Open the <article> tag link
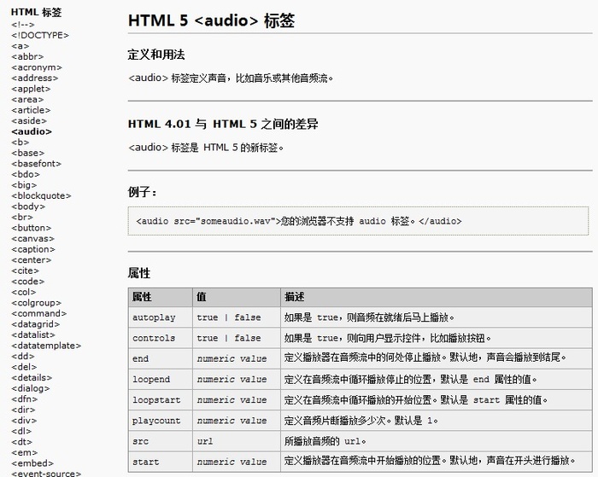This screenshot has height=477, width=598. point(31,110)
